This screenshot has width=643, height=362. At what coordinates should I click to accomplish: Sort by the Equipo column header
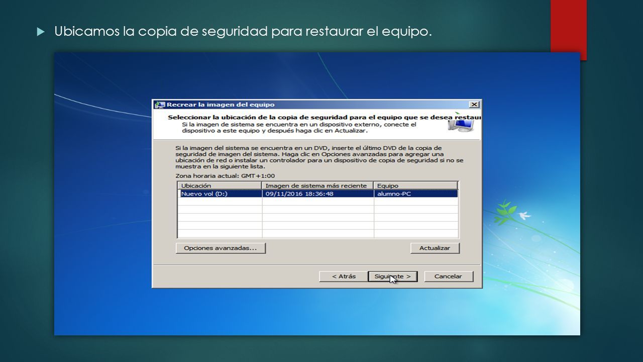415,186
